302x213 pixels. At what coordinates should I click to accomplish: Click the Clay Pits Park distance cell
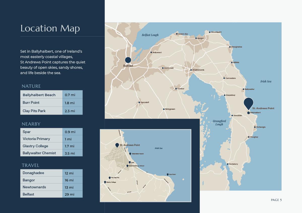click(x=72, y=111)
